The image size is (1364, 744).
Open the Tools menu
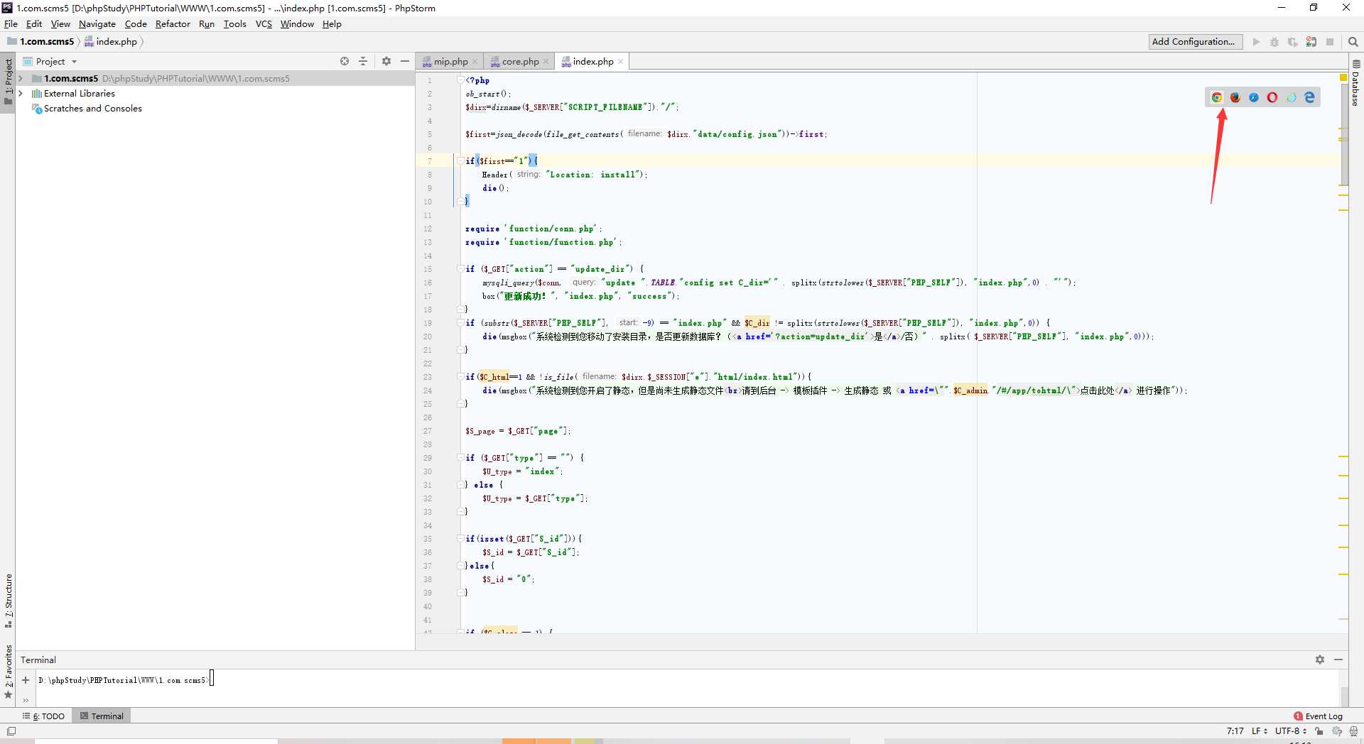(234, 24)
